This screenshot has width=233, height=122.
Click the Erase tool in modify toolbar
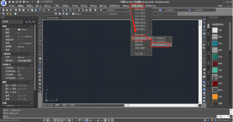[x=204, y=19]
